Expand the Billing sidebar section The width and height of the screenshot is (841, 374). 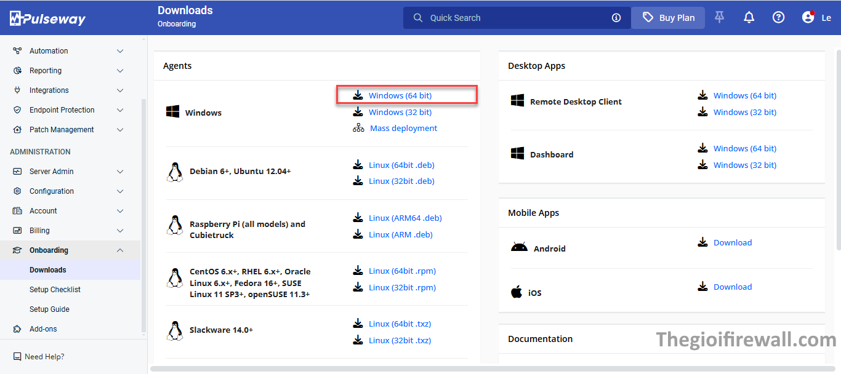(120, 231)
